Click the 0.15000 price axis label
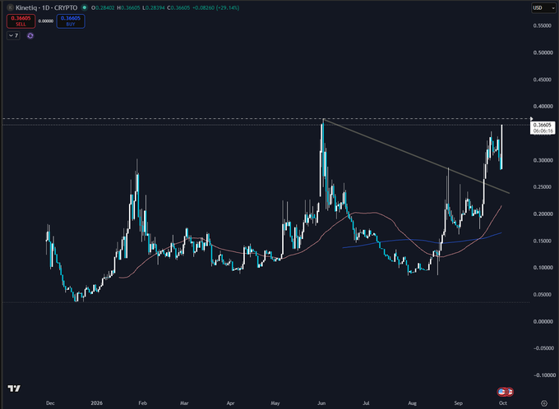The height and width of the screenshot is (409, 559). click(543, 241)
